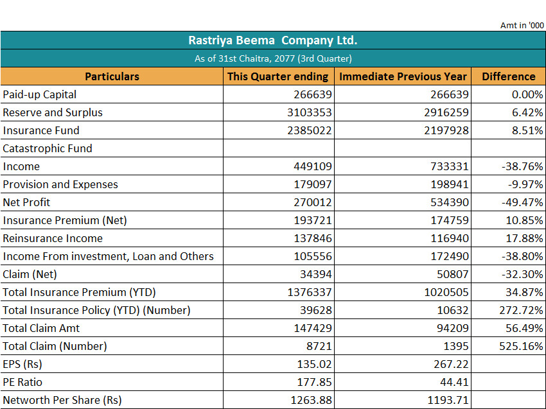546x409 pixels.
Task: Click the This Quarter ending header
Action: (278, 76)
